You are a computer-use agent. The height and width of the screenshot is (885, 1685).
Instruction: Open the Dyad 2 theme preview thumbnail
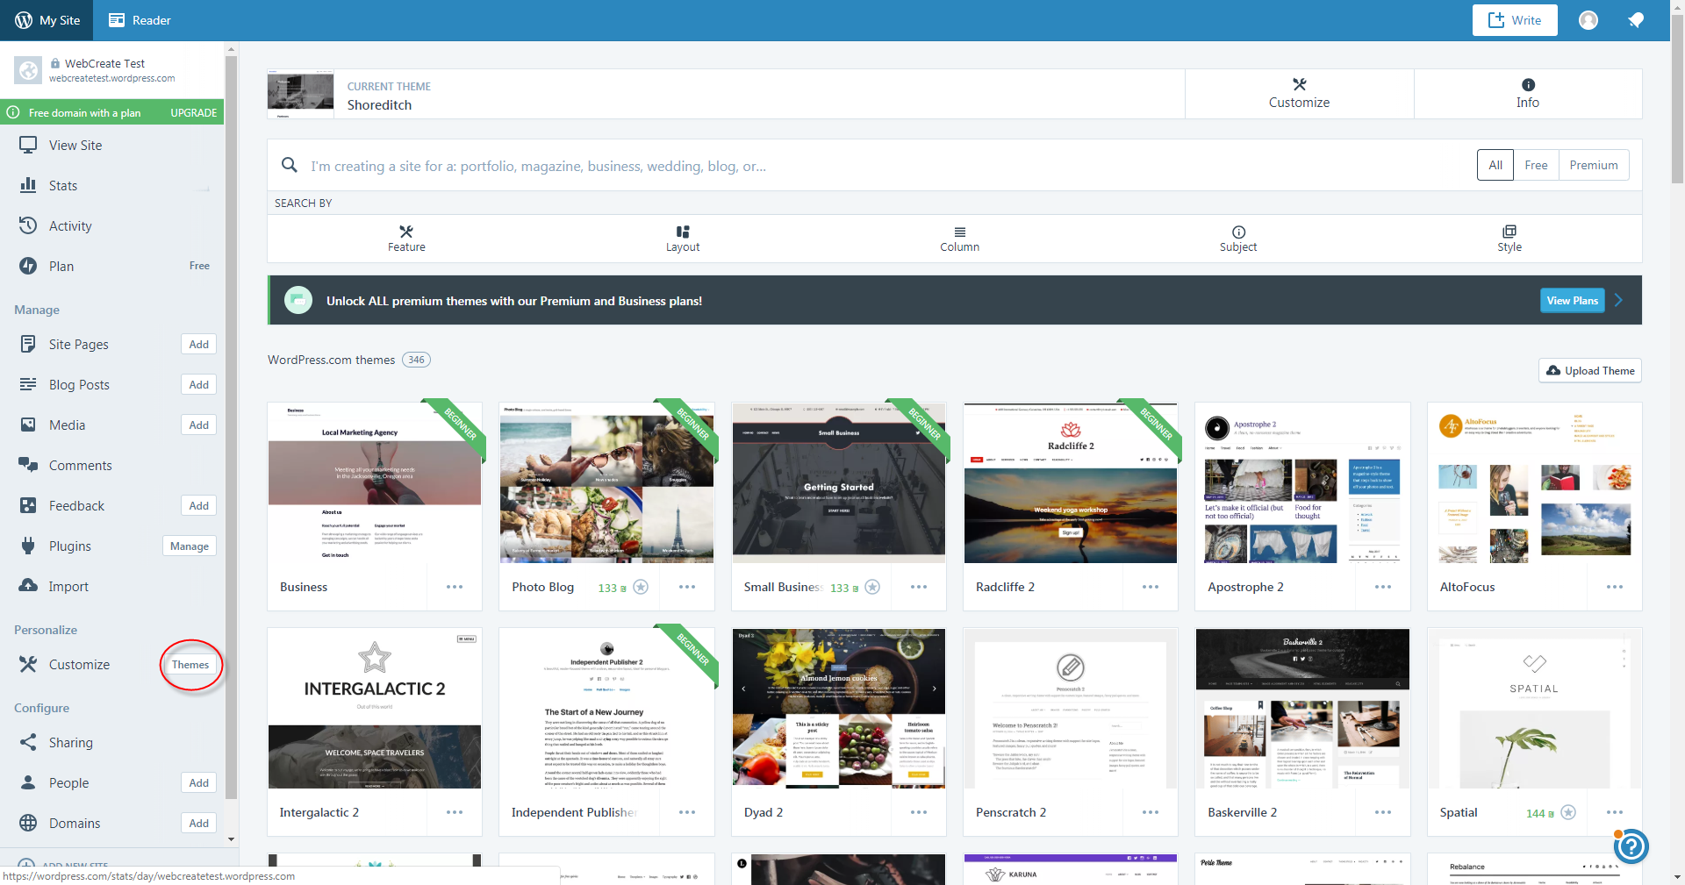pyautogui.click(x=839, y=709)
